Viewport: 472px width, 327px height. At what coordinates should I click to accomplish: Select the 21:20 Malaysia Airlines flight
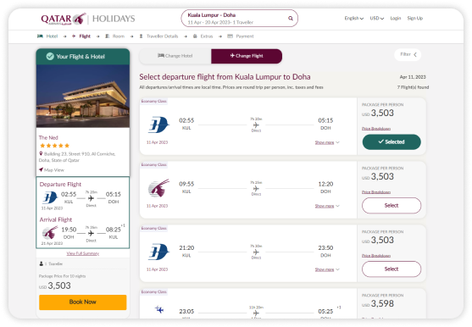pos(391,269)
